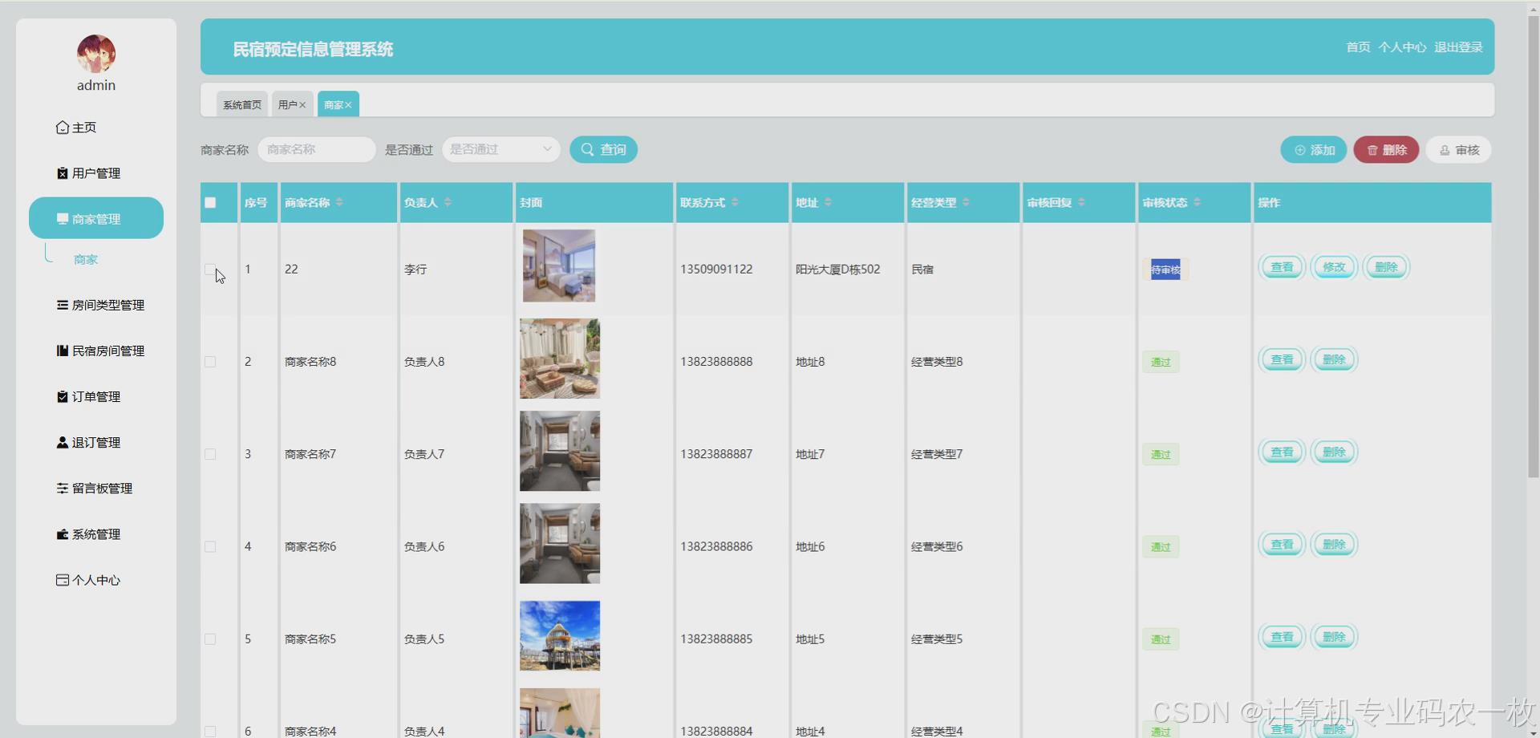
Task: Click 删除 for 商家名称8
Action: pos(1334,359)
